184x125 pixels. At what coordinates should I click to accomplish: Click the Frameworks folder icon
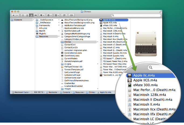(x=37, y=25)
